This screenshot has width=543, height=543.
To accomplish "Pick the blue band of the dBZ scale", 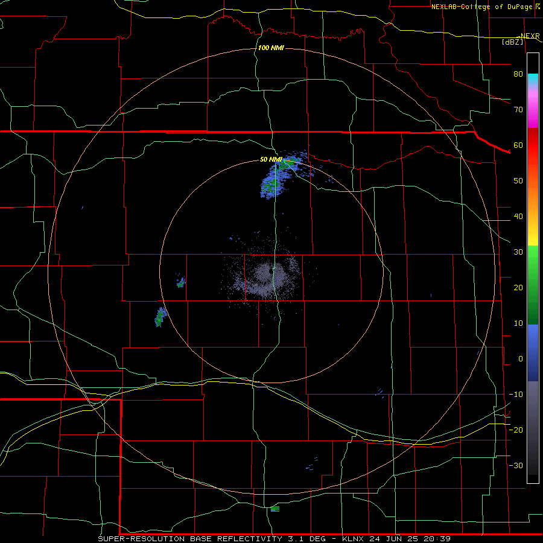I will [533, 353].
